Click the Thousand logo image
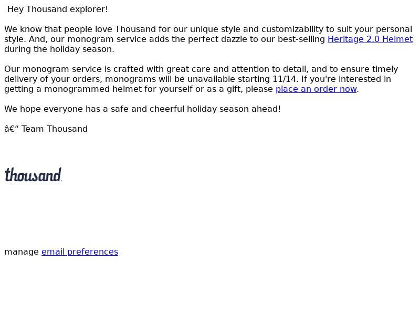Screen dimensions: 420x315 click(x=33, y=175)
